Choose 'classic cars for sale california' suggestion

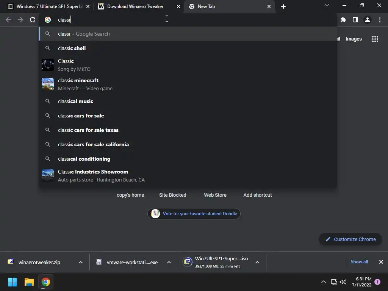click(x=188, y=144)
